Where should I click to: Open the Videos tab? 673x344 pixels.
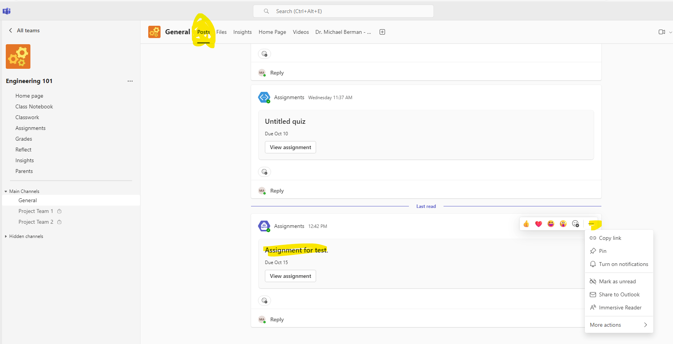click(301, 32)
